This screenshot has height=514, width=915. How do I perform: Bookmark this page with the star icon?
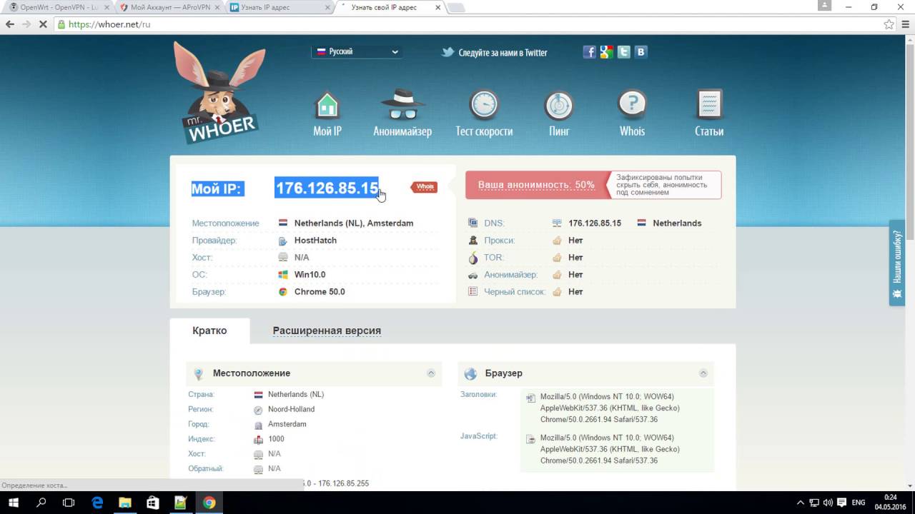(889, 24)
